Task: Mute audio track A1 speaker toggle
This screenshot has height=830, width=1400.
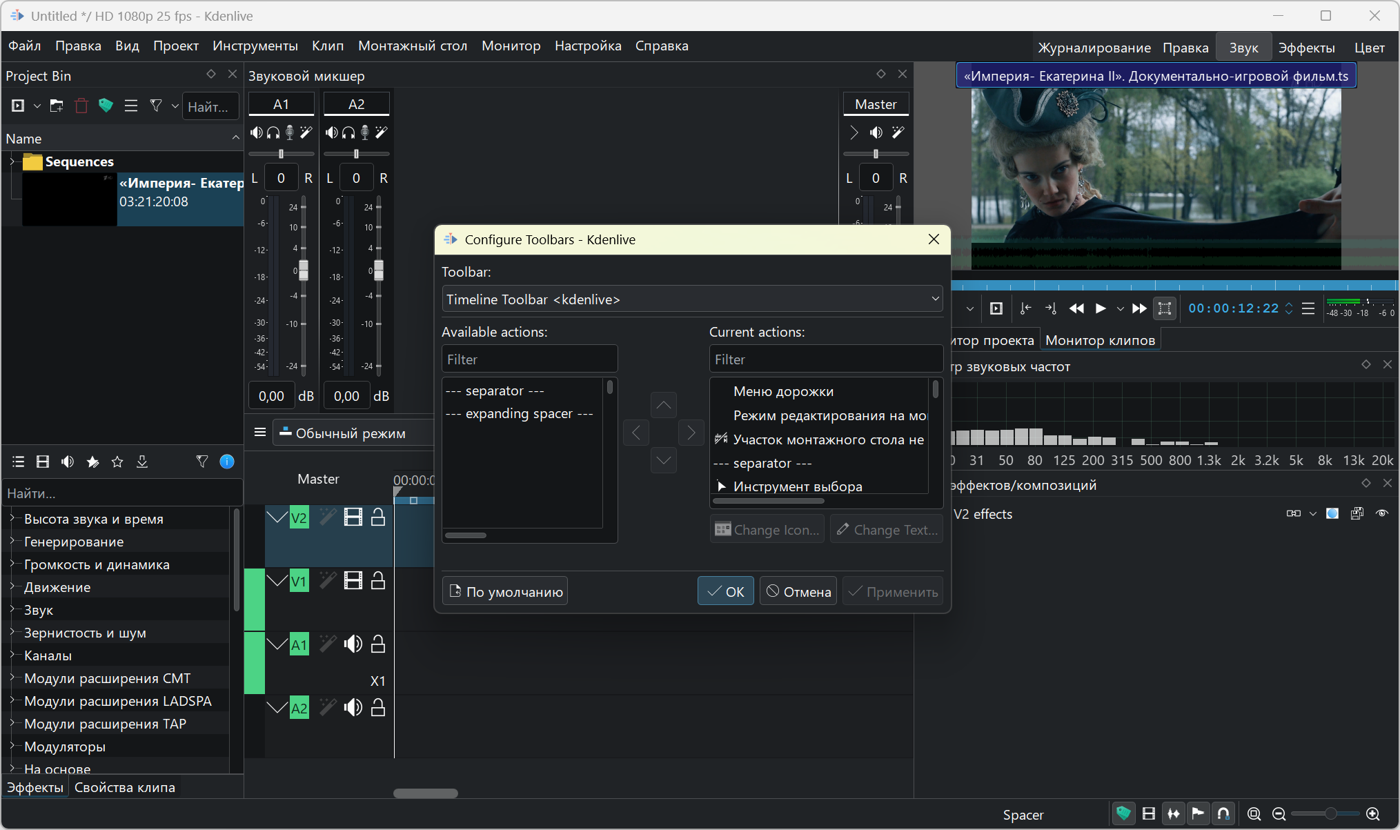Action: coord(353,644)
